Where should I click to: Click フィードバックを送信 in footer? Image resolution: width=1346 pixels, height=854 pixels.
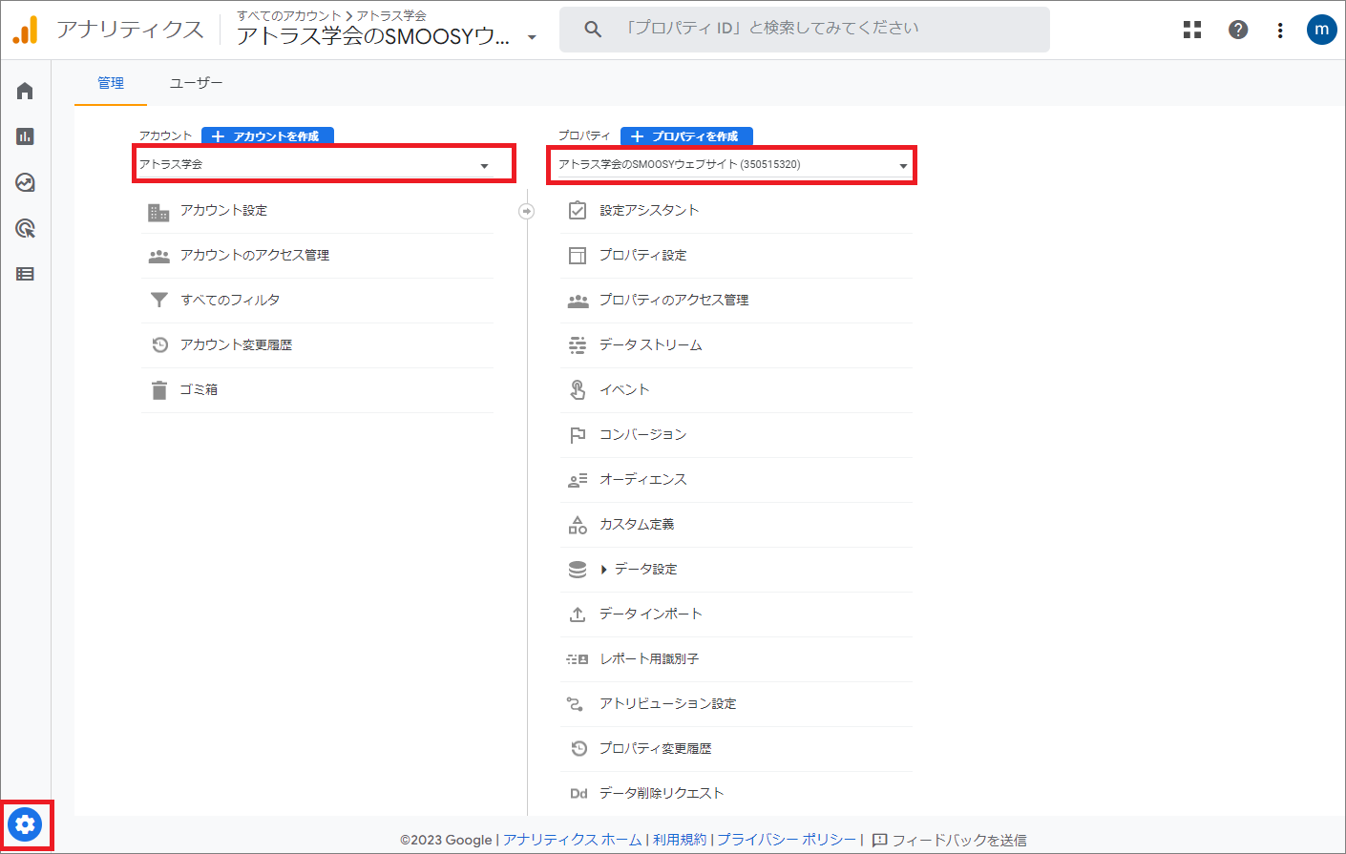pyautogui.click(x=950, y=841)
